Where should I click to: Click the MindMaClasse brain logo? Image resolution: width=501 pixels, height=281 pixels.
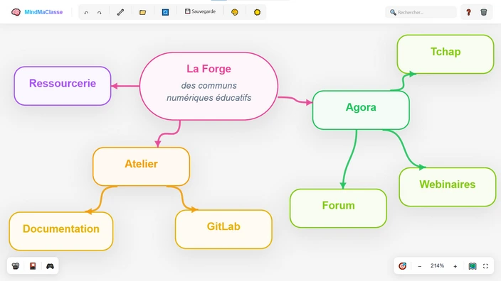pos(16,12)
